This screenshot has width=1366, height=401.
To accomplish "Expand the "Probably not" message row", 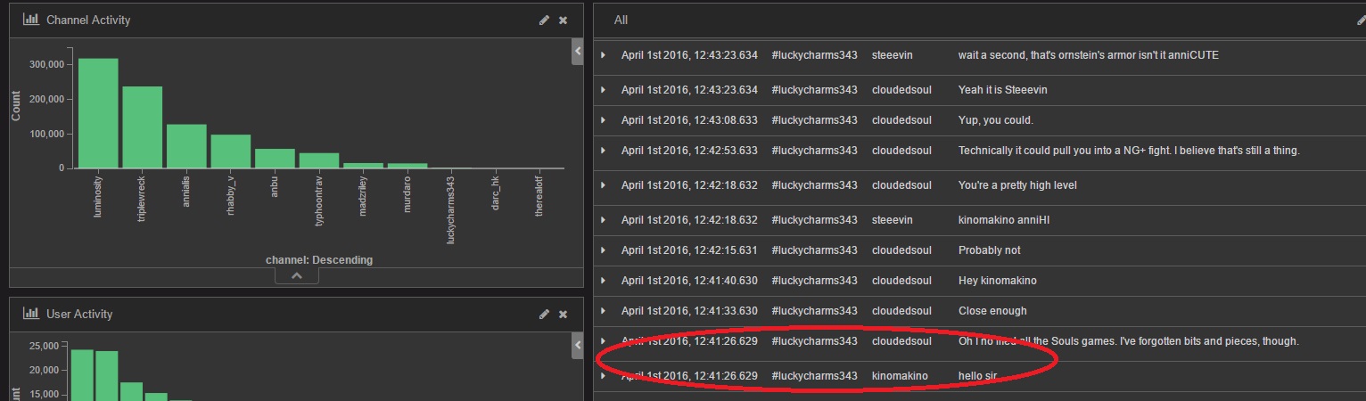I will (604, 250).
